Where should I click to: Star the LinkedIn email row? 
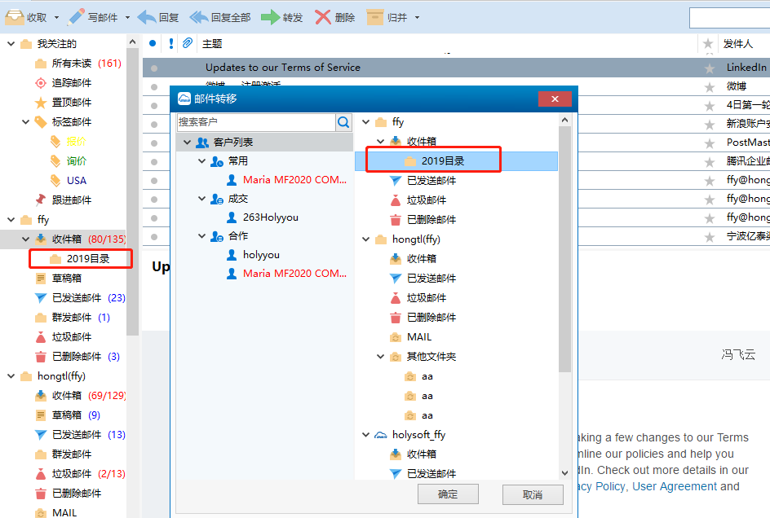click(x=709, y=68)
